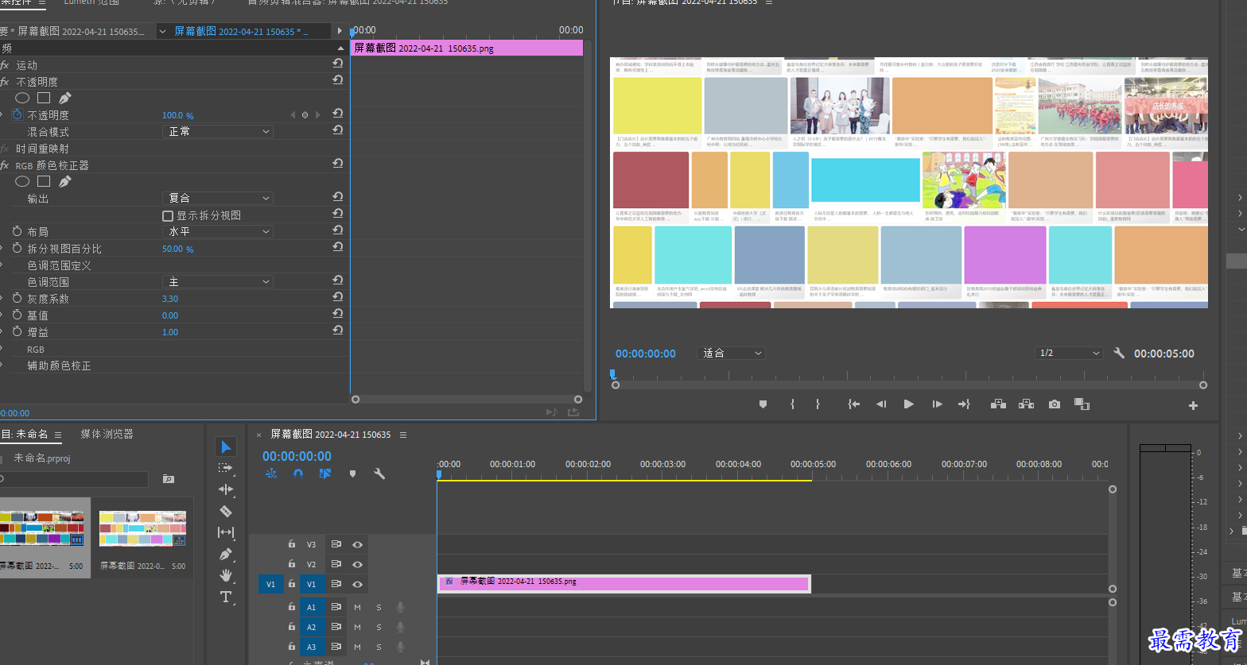
Task: Toggle V3 track output eye
Action: click(358, 544)
